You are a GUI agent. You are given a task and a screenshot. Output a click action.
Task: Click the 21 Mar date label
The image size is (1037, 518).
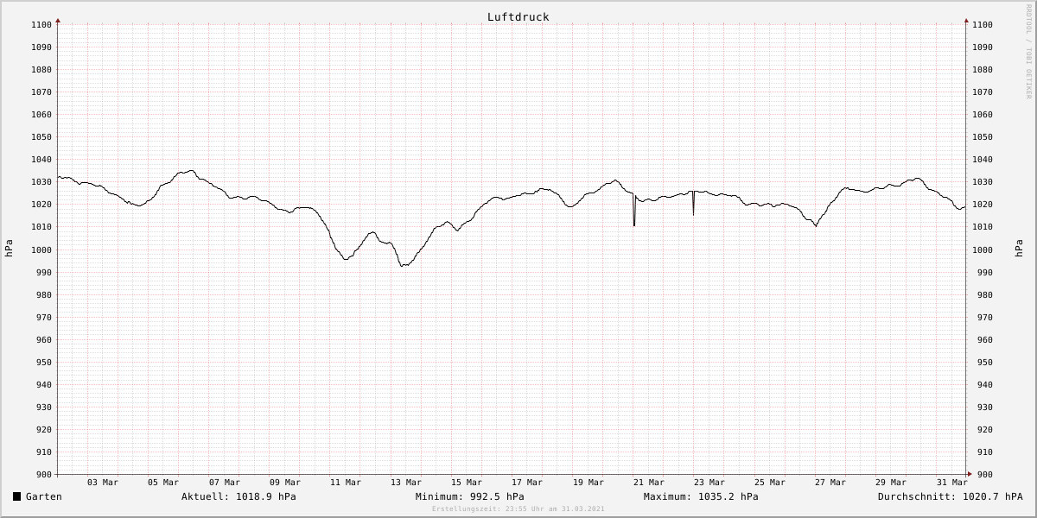coord(649,483)
